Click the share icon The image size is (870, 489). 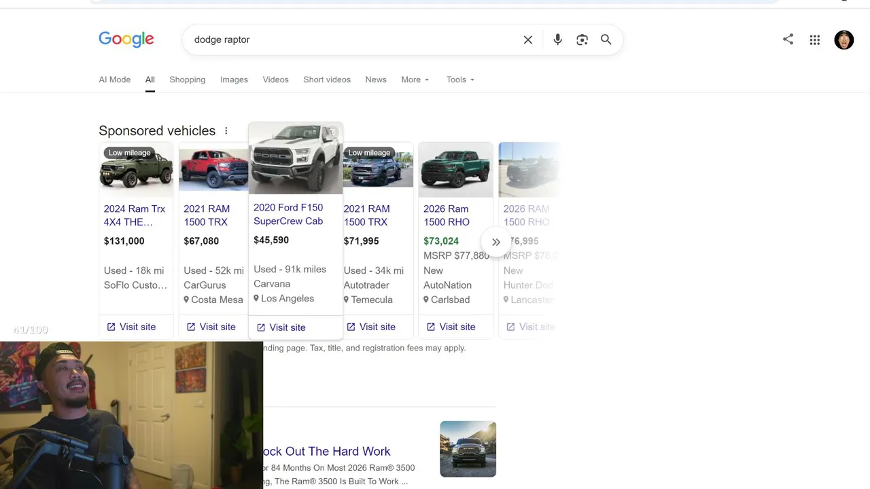pos(788,39)
